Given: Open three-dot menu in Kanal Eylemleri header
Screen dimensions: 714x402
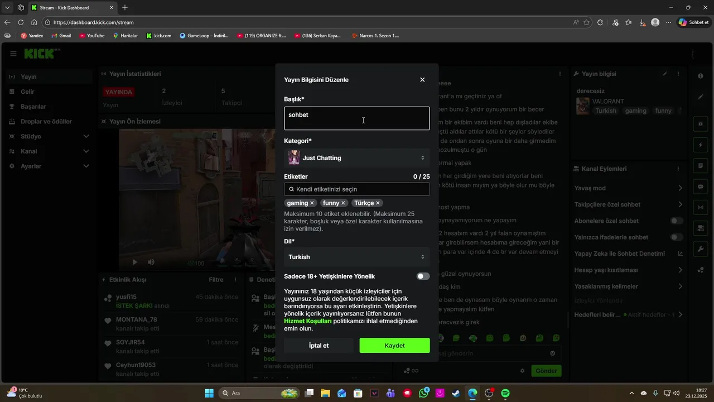Looking at the screenshot, I should (678, 169).
